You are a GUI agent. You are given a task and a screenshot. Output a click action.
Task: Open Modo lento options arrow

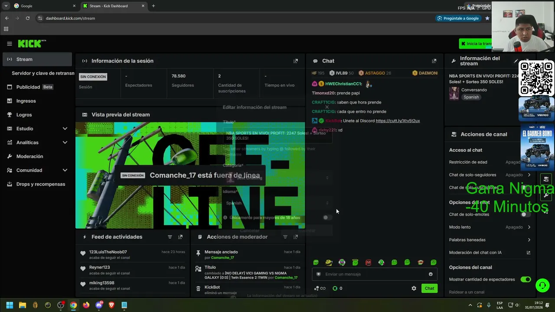[x=529, y=227]
